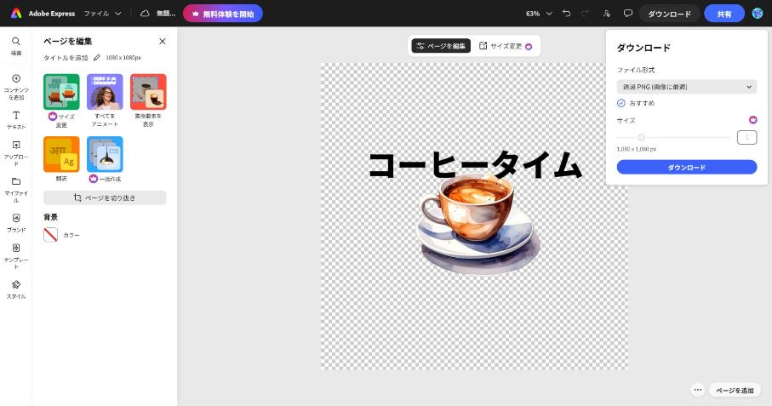This screenshot has width=772, height=406.
Task: Click the untitled document name 無題...
Action: [166, 14]
